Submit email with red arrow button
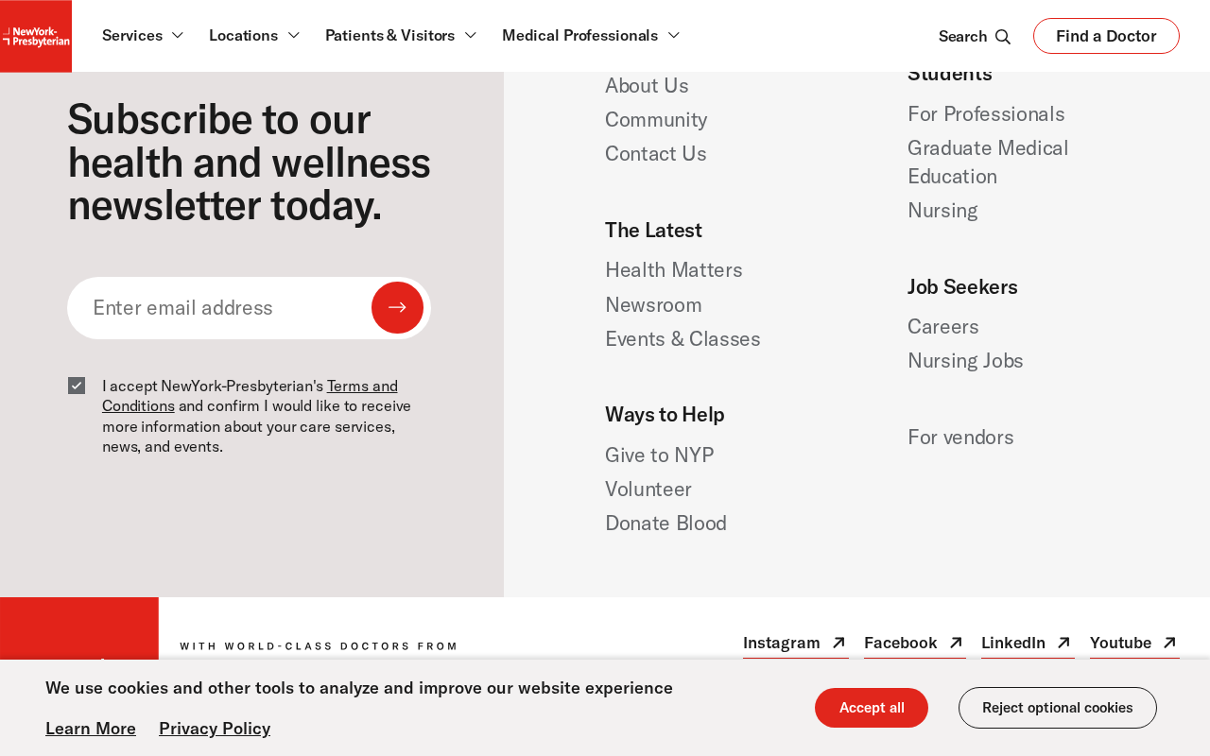 [397, 308]
